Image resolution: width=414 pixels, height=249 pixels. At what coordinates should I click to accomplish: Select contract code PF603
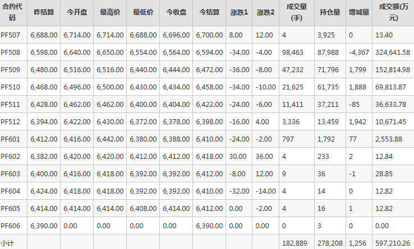[x=10, y=174]
